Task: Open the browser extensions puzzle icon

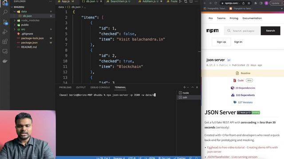Action: click(256, 3)
